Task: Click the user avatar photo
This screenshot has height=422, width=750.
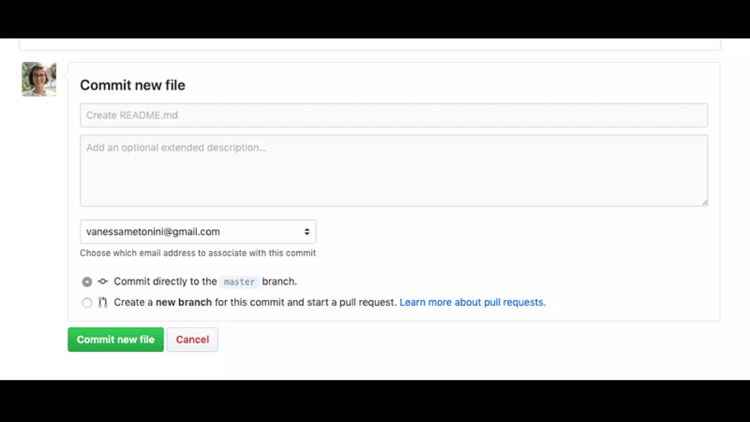Action: 39,79
